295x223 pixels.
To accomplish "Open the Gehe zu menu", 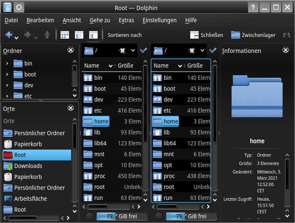I will click(100, 20).
